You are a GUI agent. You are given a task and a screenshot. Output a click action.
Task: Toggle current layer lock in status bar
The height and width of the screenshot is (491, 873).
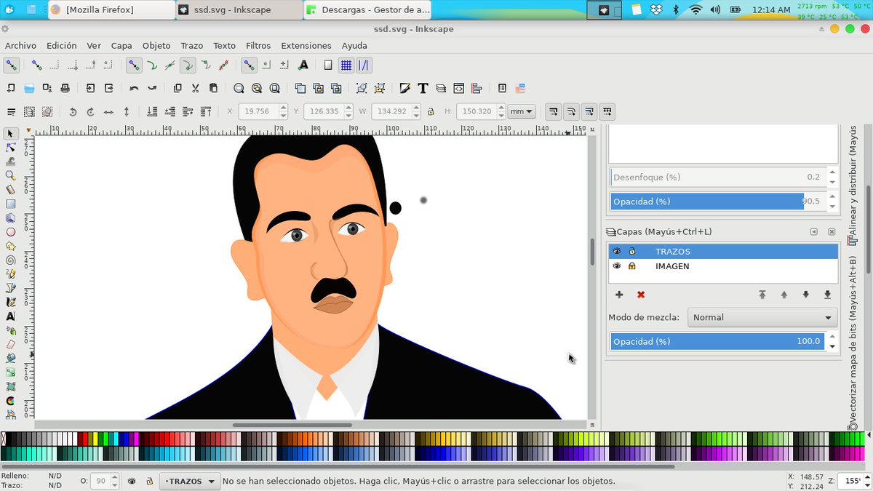tap(149, 482)
